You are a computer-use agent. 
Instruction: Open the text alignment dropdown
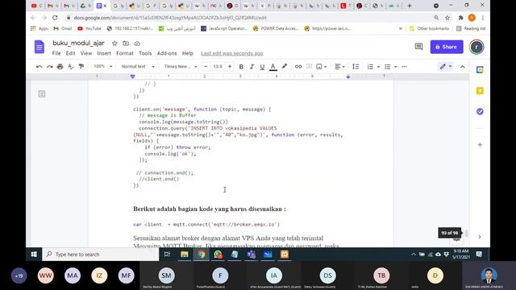(x=339, y=67)
